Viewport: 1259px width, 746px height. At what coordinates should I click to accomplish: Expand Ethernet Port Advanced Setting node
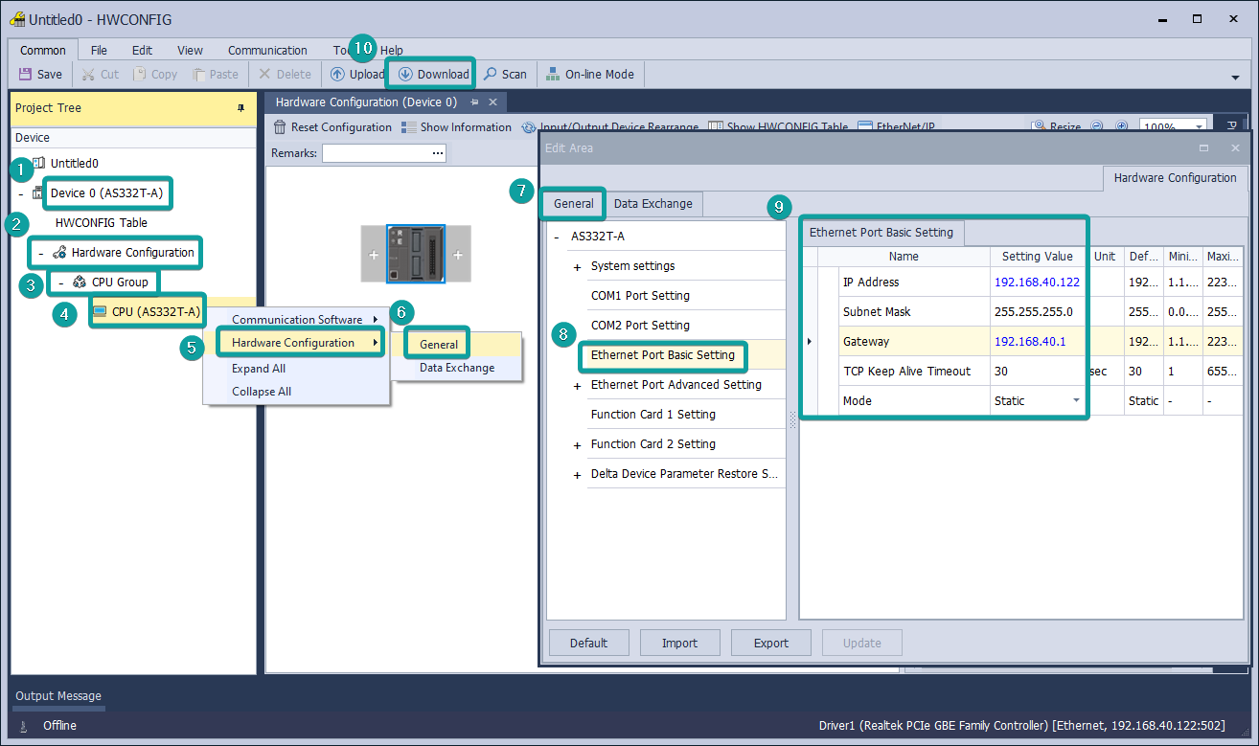[x=577, y=386]
